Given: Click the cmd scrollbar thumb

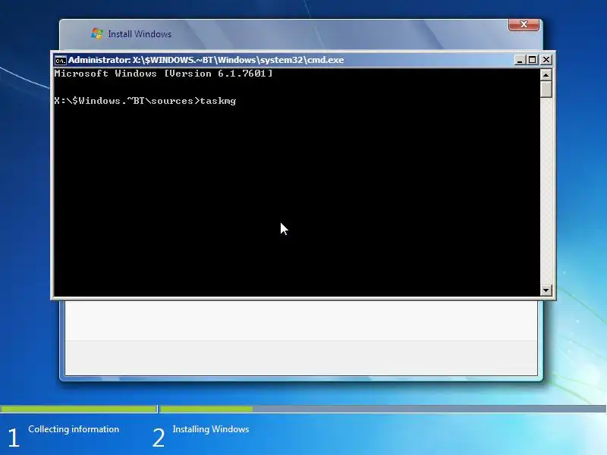Looking at the screenshot, I should 546,89.
